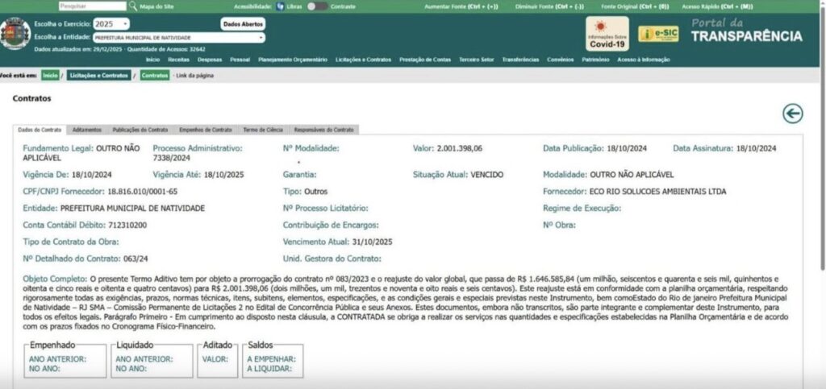Select the Termo de Ciência tab
The width and height of the screenshot is (826, 389).
(x=262, y=130)
